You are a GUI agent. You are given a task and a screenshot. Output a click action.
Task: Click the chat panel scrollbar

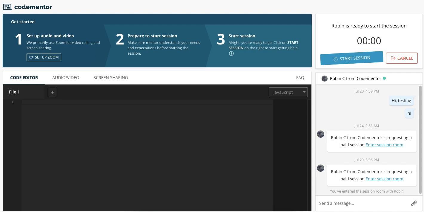pyautogui.click(x=420, y=139)
